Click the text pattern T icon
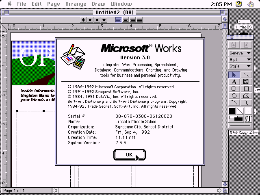The height and width of the screenshot is (195, 260). coord(248,119)
